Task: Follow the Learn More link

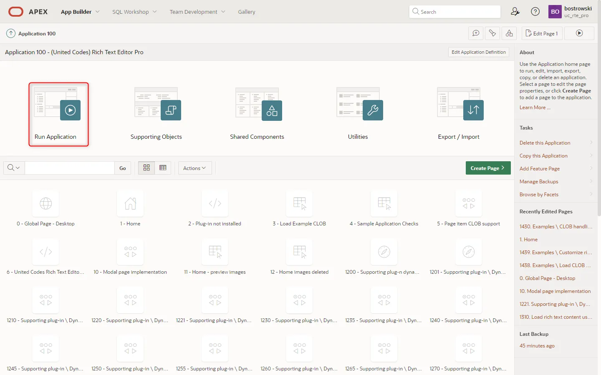Action: pyautogui.click(x=535, y=107)
